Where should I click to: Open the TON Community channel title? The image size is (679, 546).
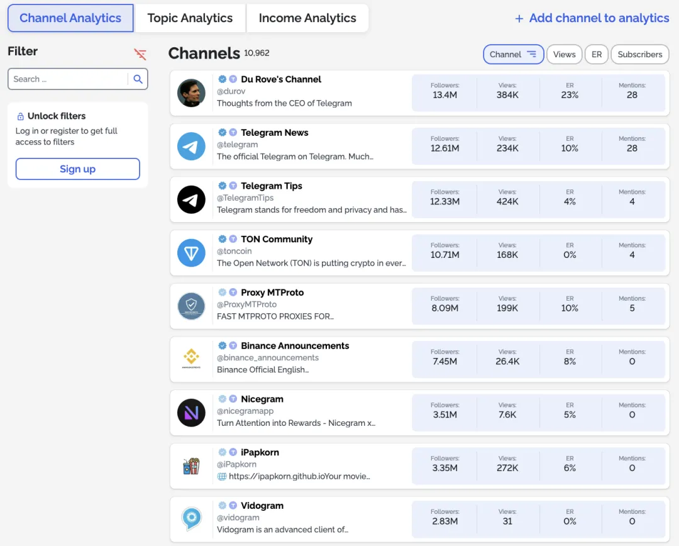277,239
